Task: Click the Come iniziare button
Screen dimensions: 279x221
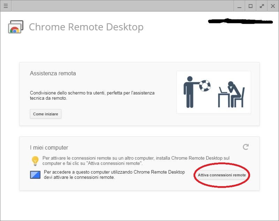Action: click(x=46, y=114)
